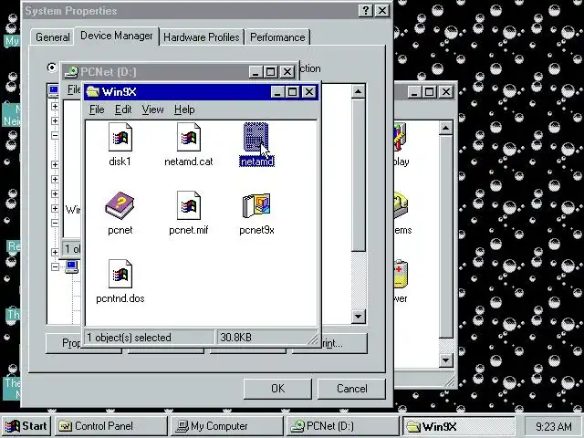The height and width of the screenshot is (438, 584).
Task: Select the disk1 file icon
Action: coord(120,138)
